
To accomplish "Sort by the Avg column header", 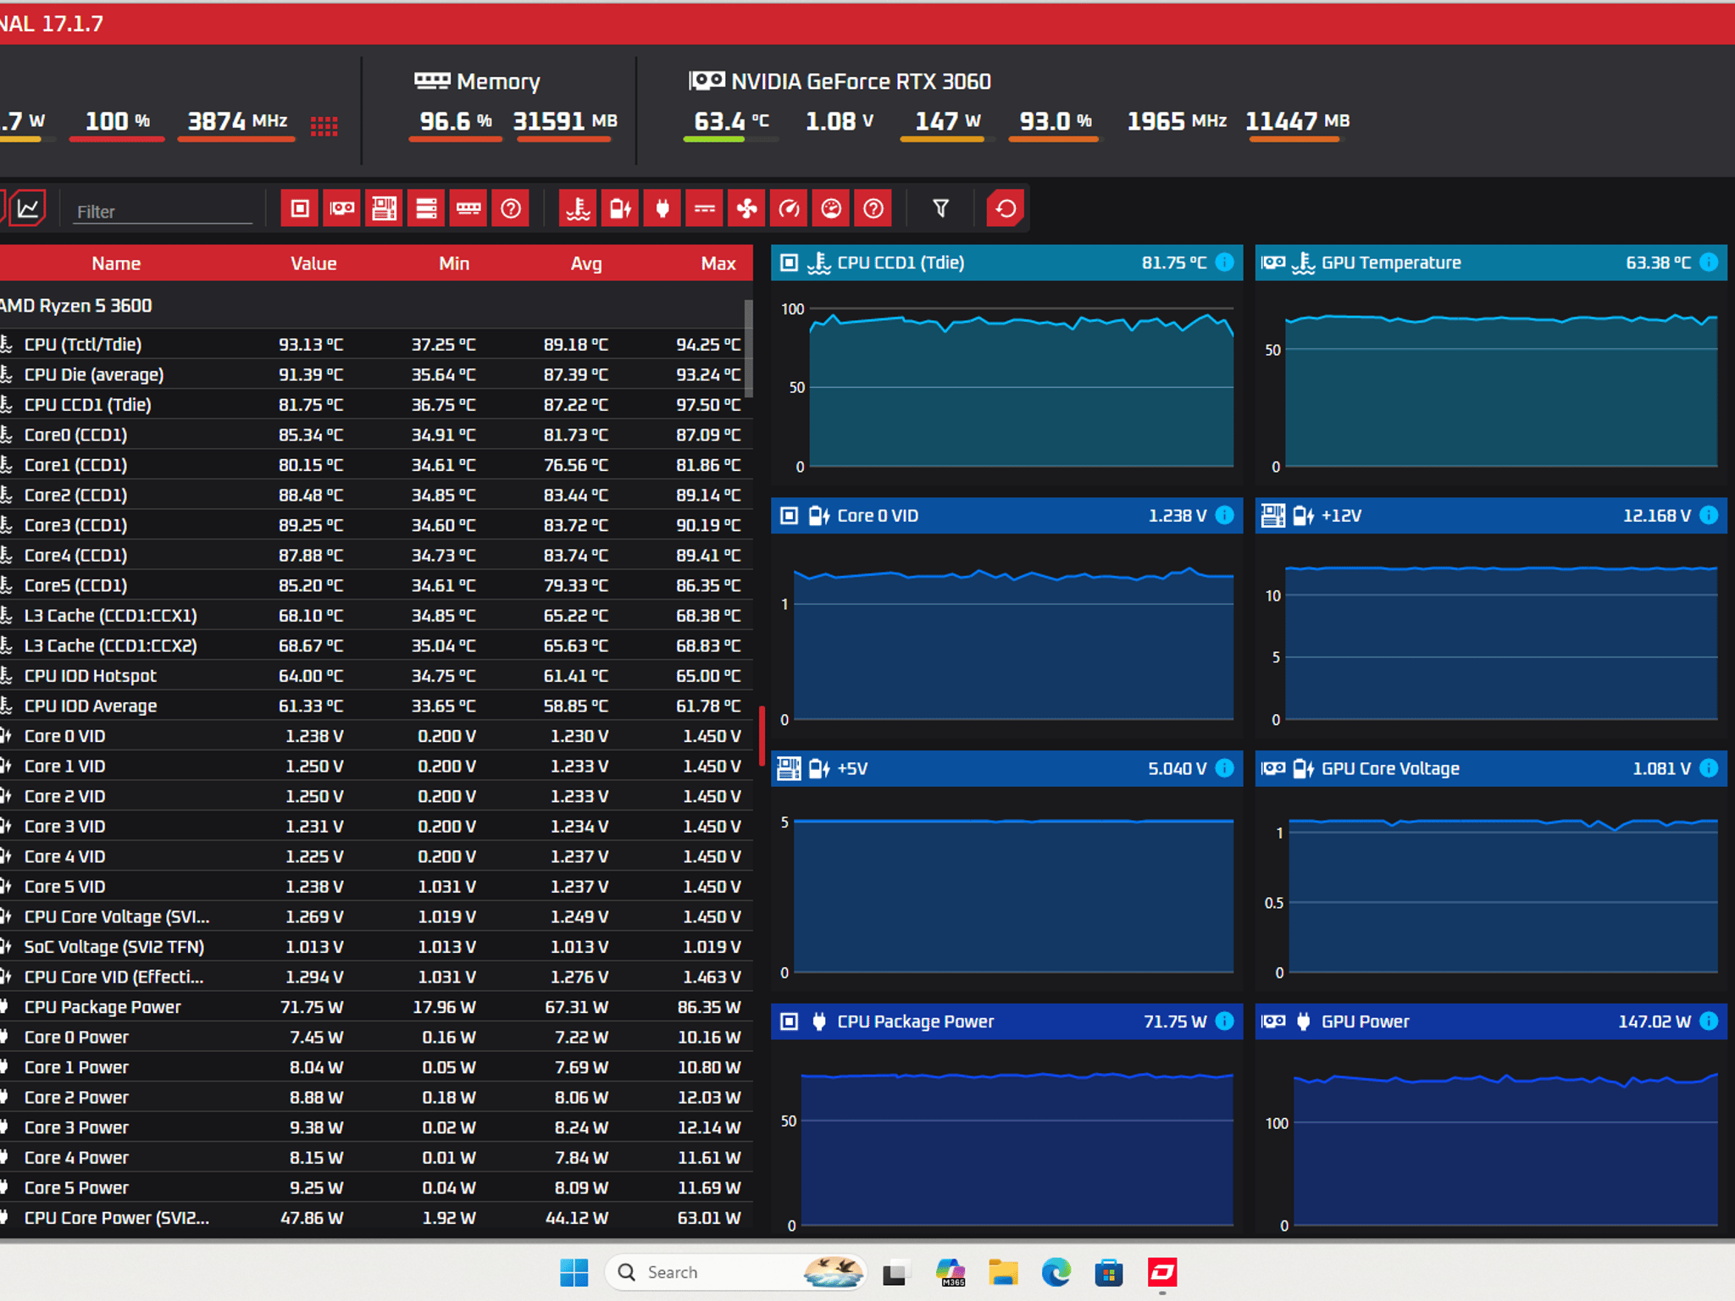I will click(586, 263).
